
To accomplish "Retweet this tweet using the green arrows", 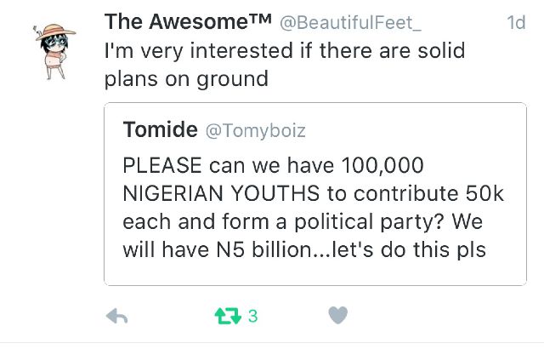I will point(227,316).
